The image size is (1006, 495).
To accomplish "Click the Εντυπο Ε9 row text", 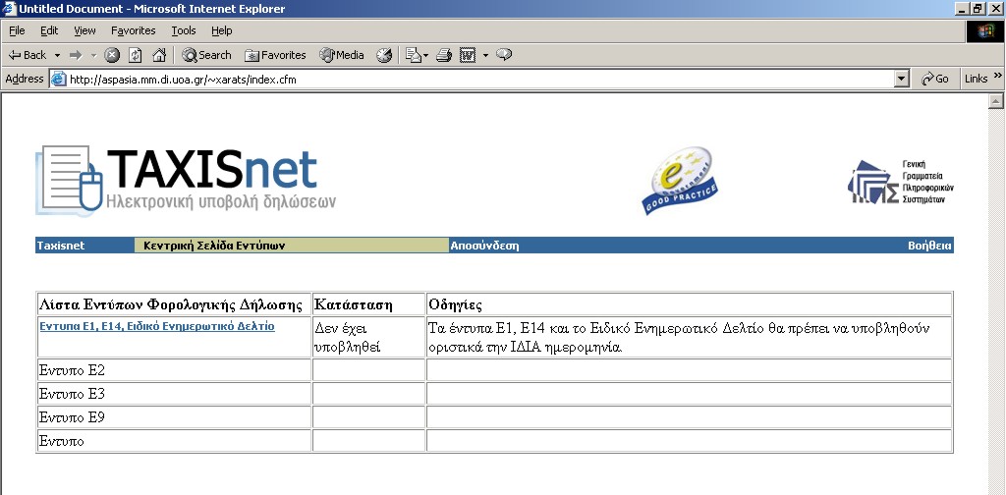I will point(72,417).
